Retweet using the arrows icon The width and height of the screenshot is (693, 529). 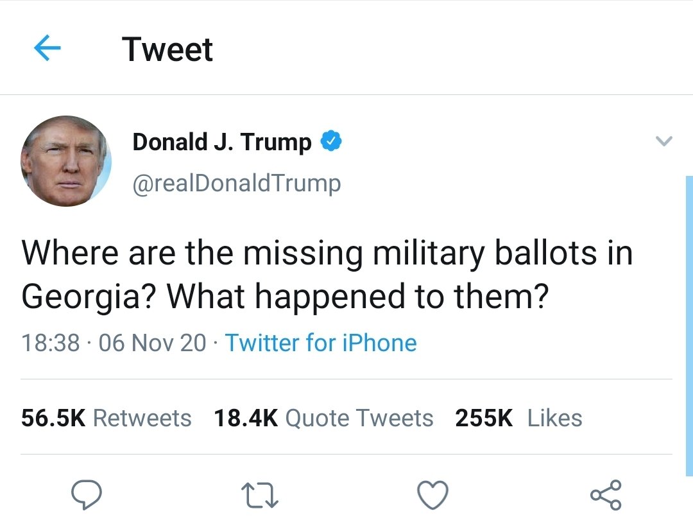pos(260,496)
